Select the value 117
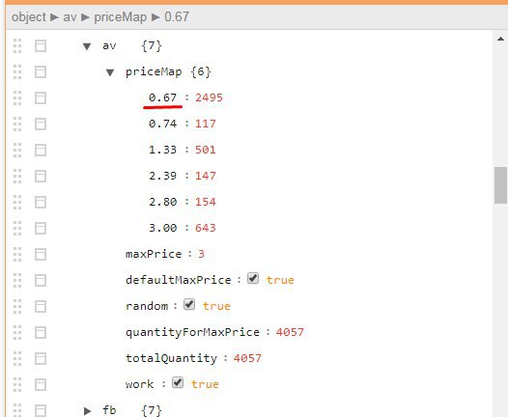 pos(206,124)
